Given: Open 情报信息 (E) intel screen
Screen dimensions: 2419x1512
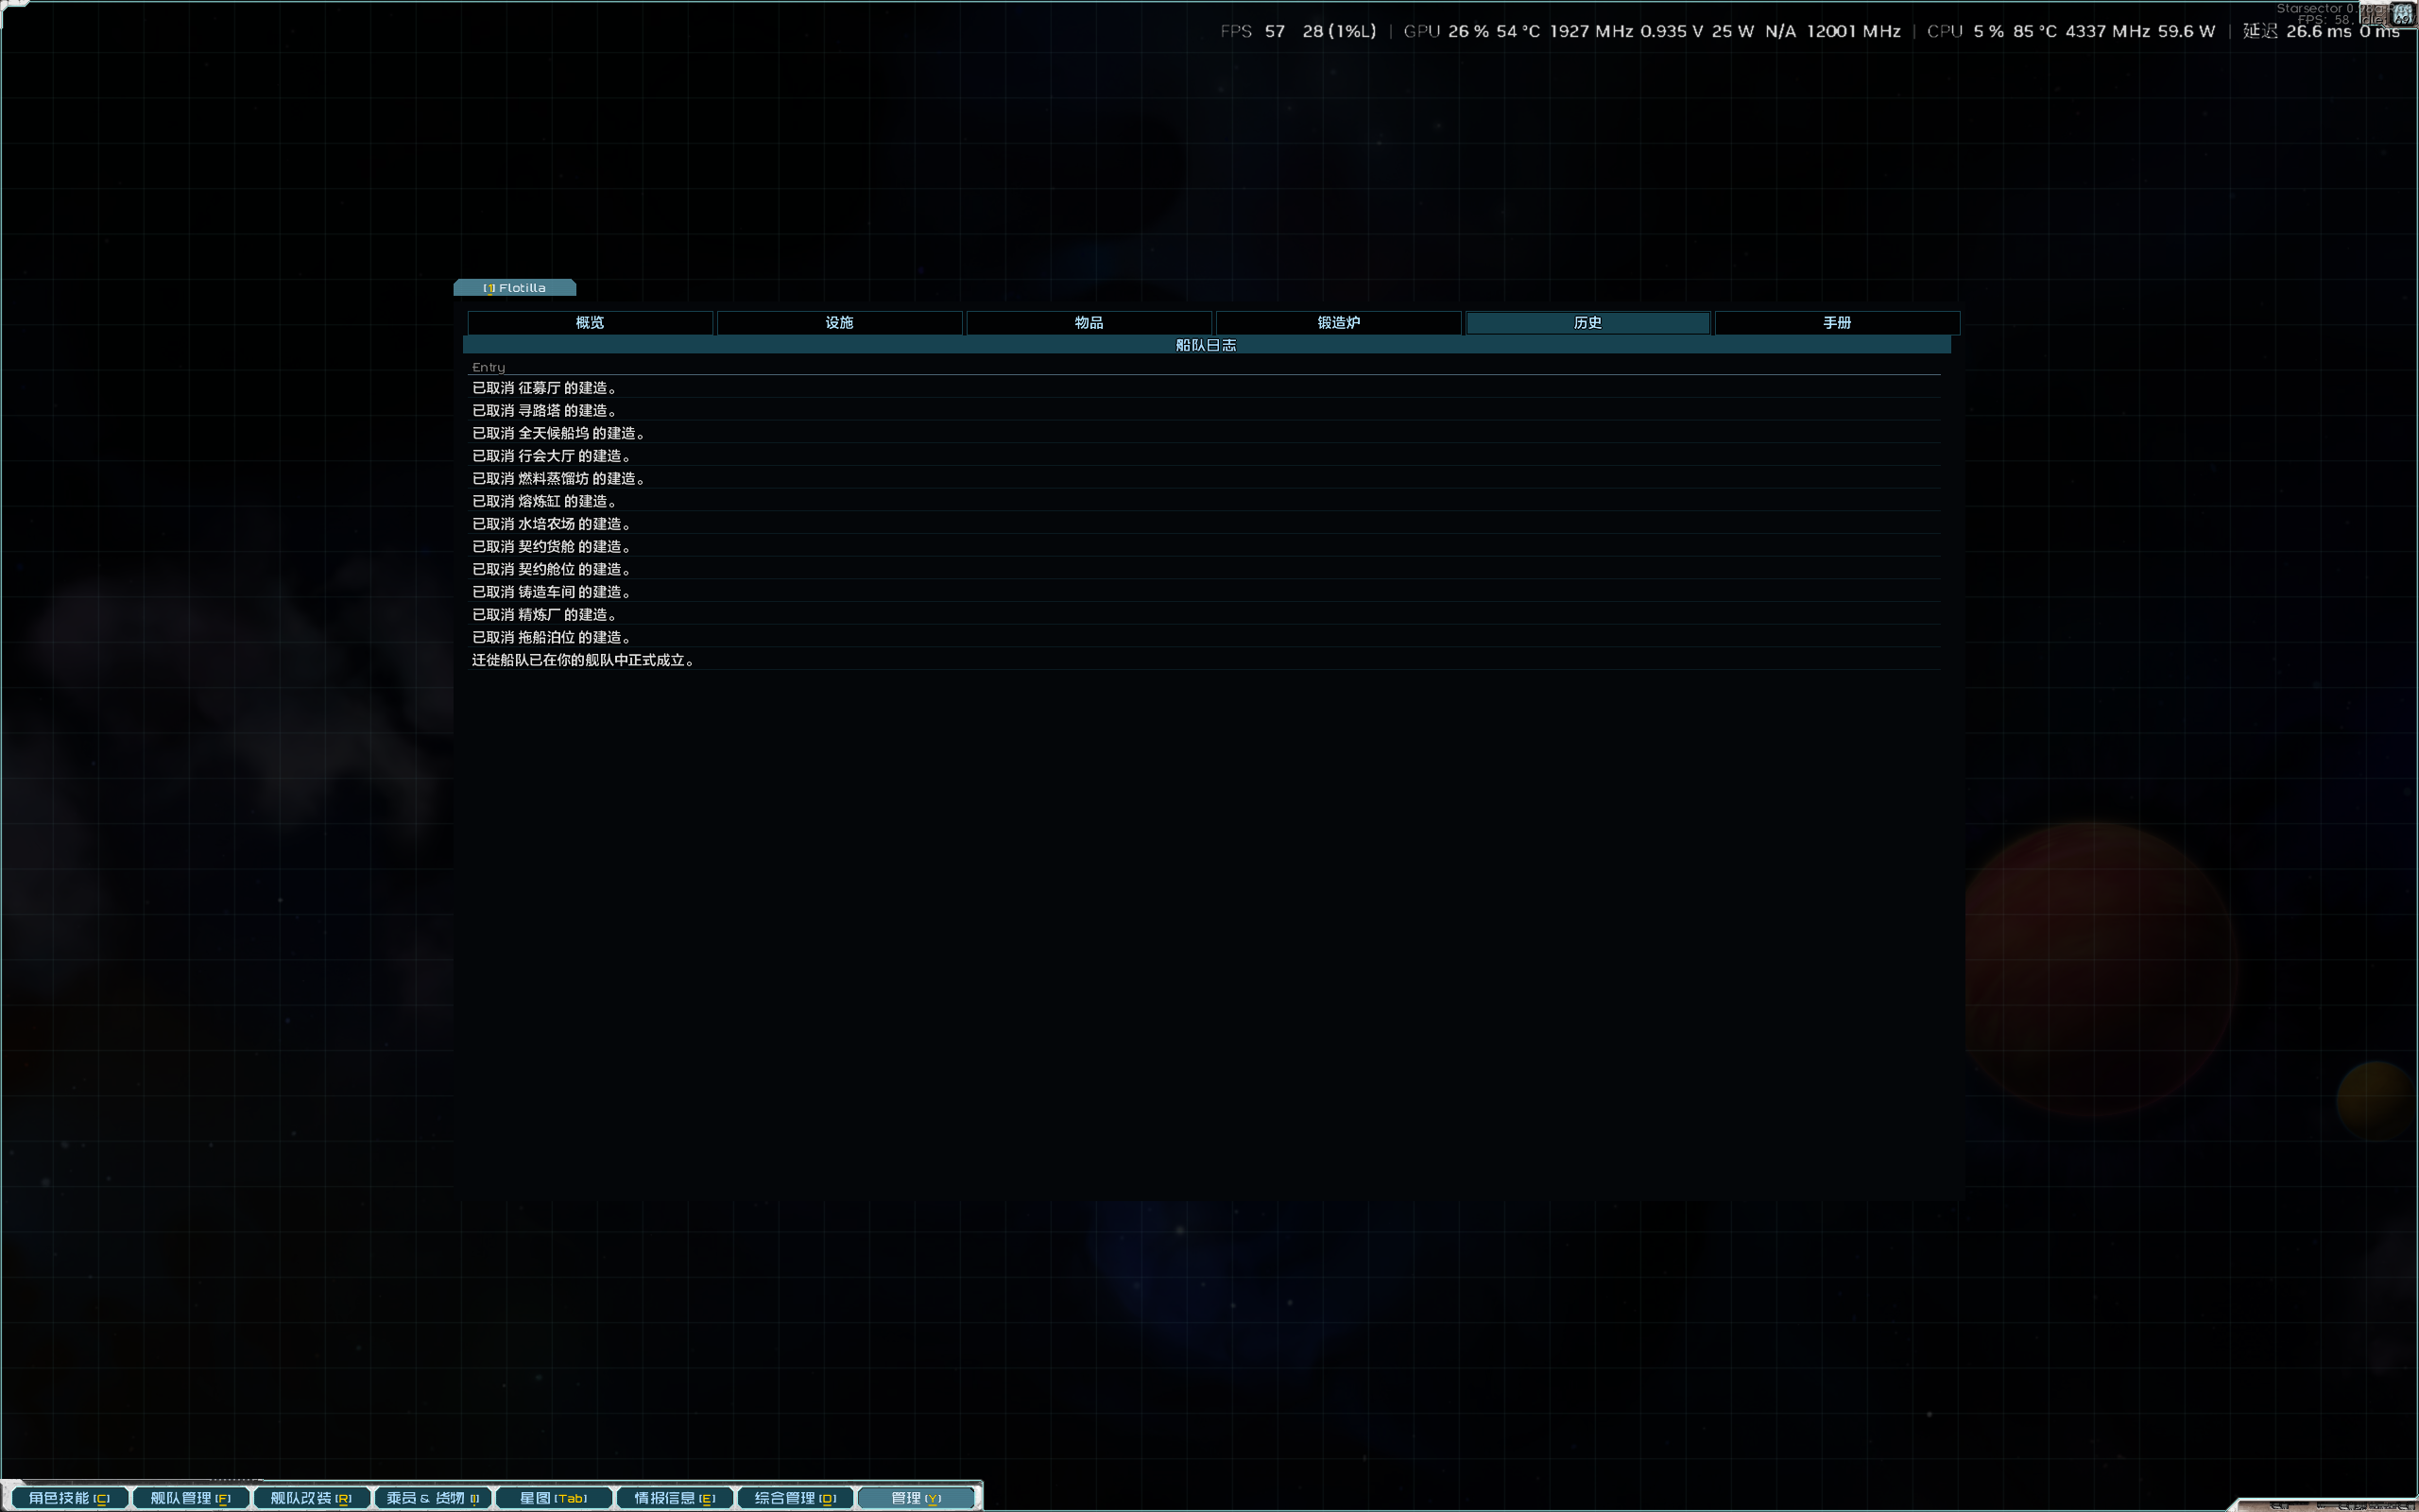Looking at the screenshot, I should [675, 1497].
